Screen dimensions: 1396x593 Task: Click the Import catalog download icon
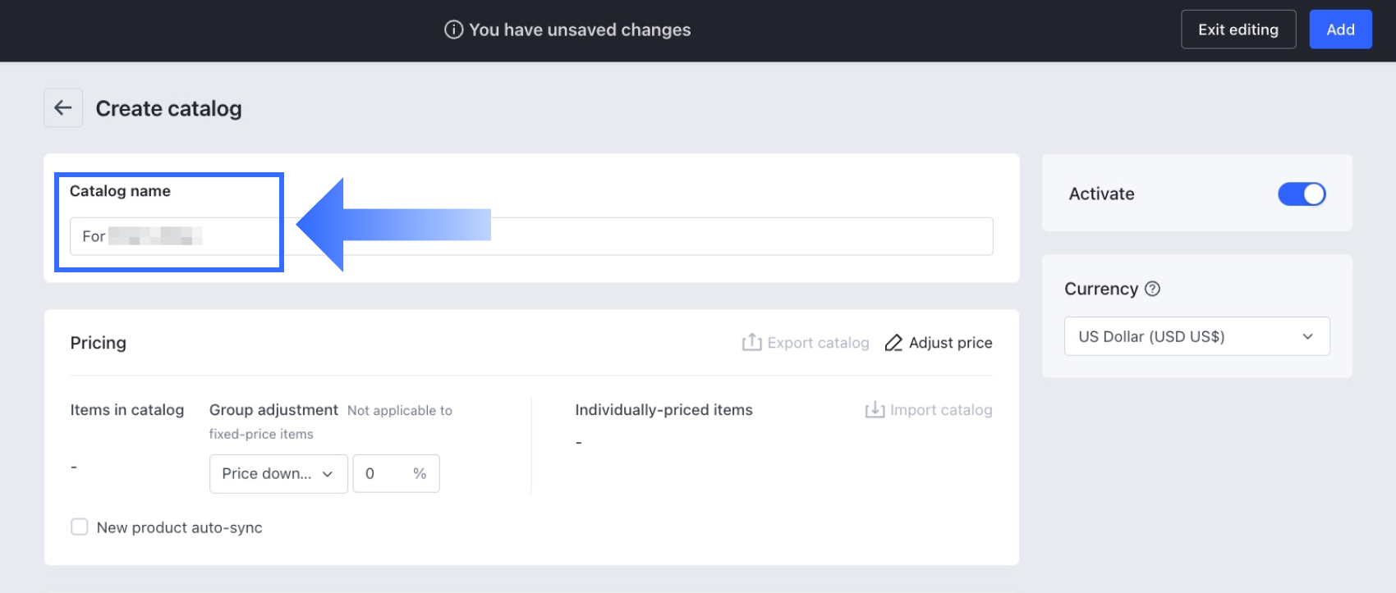click(875, 409)
